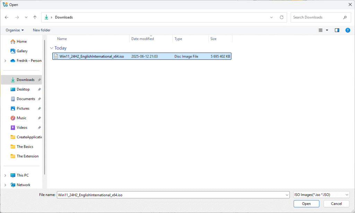
Task: Click the Downloads icon in address bar
Action: [x=46, y=17]
